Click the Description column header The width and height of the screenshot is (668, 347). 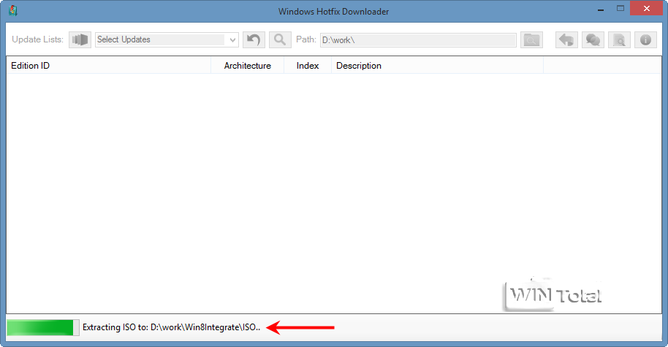(x=437, y=66)
